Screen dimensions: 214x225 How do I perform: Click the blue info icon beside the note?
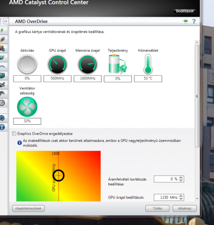pos(19,143)
